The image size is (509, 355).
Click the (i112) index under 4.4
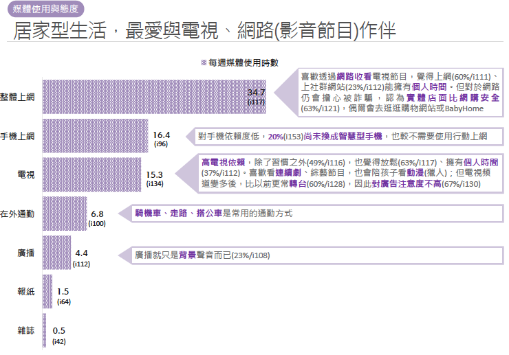81,264
